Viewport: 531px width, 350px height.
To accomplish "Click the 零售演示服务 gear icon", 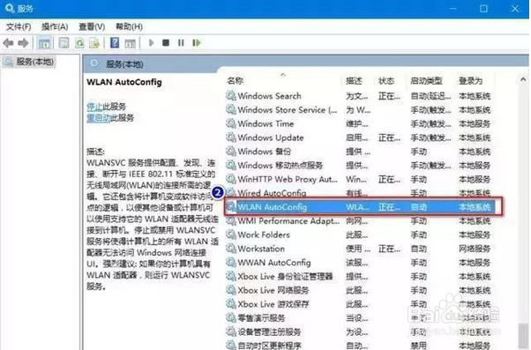I will (x=231, y=318).
